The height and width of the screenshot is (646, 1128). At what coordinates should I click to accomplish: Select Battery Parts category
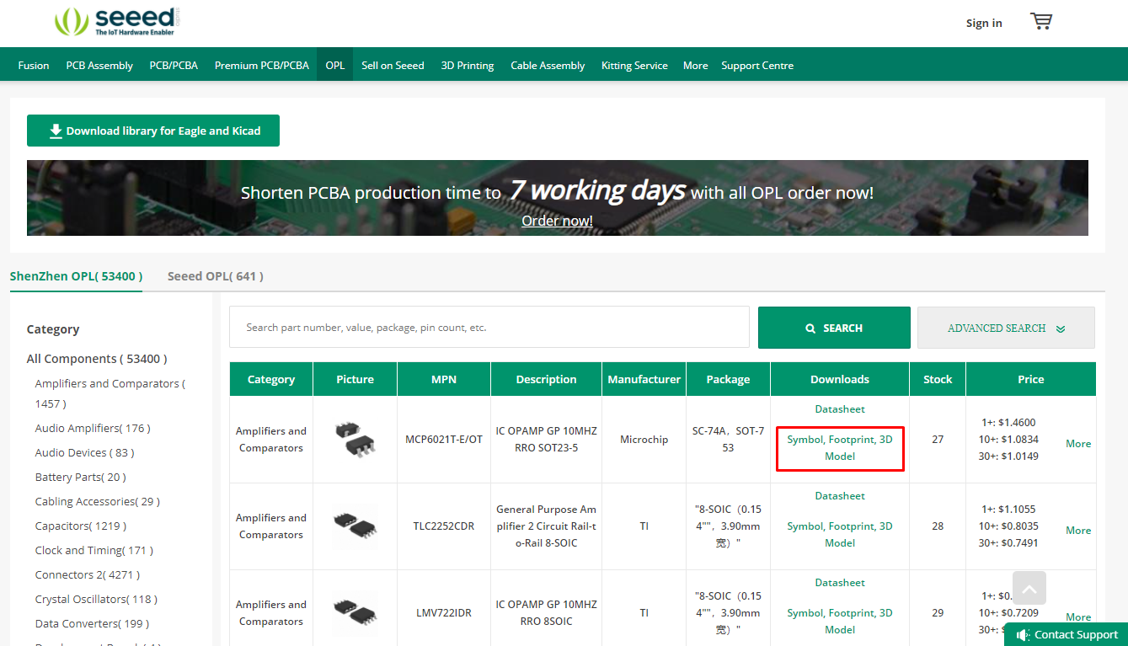(80, 477)
